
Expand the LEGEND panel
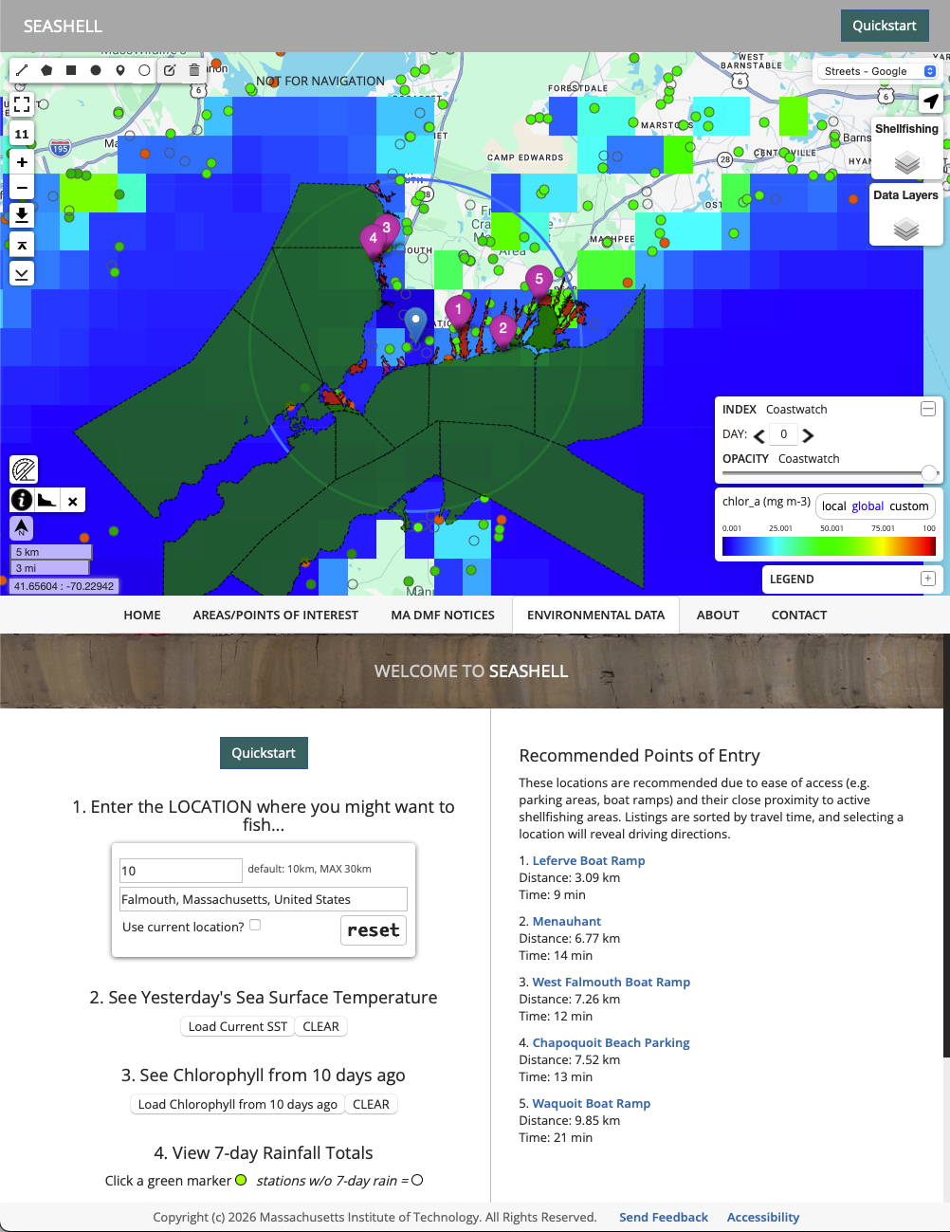coord(928,579)
